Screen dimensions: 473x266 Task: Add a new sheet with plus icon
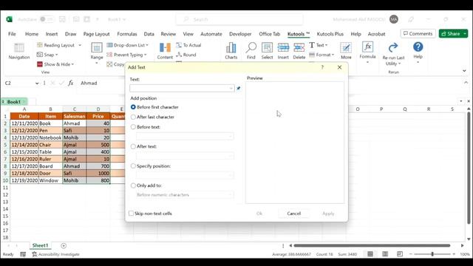coord(64,246)
